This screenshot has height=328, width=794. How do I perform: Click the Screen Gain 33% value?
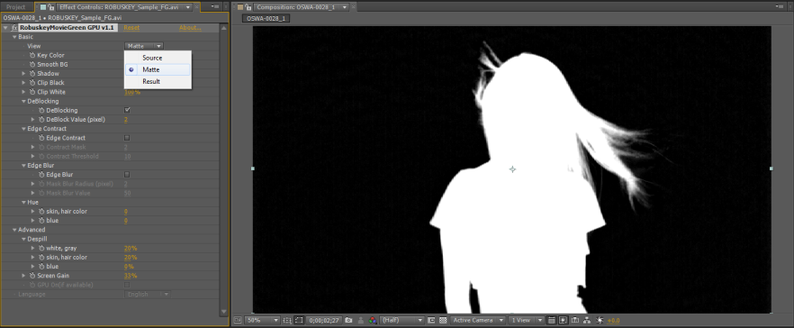131,275
